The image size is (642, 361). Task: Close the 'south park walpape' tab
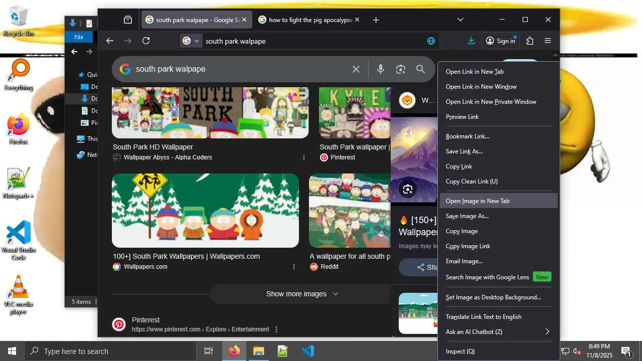coord(244,20)
